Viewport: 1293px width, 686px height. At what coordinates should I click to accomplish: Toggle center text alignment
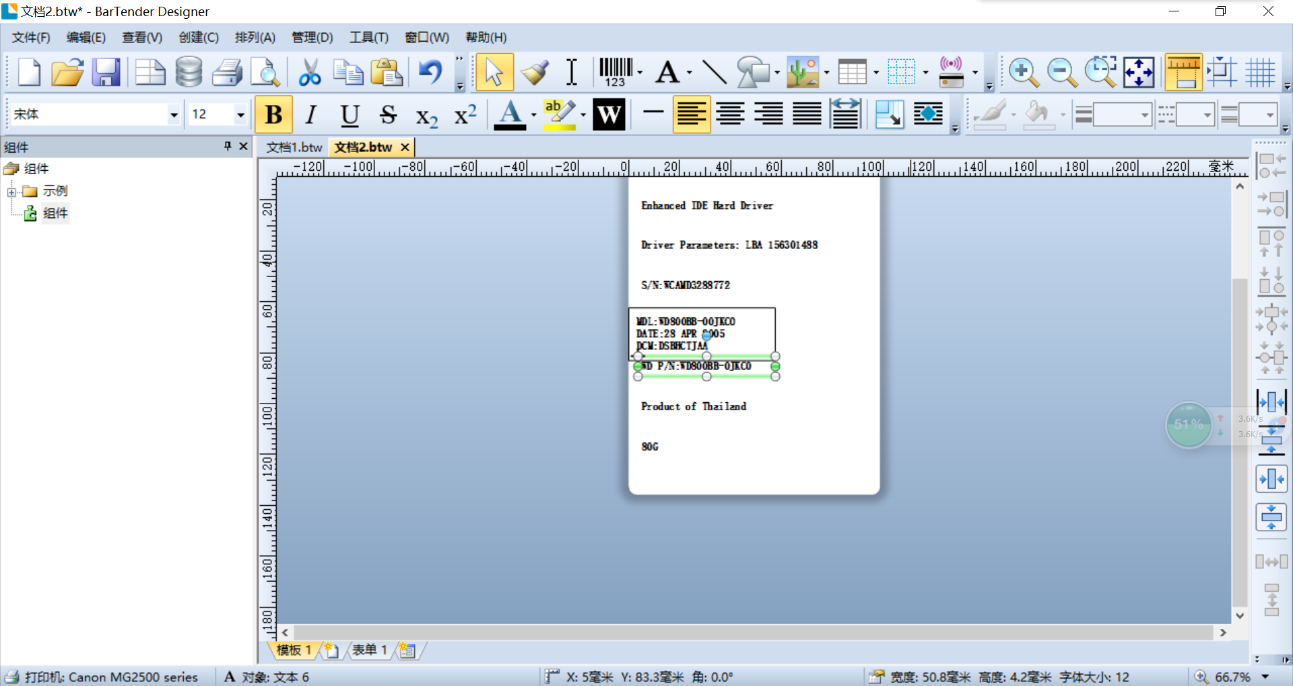(x=730, y=115)
